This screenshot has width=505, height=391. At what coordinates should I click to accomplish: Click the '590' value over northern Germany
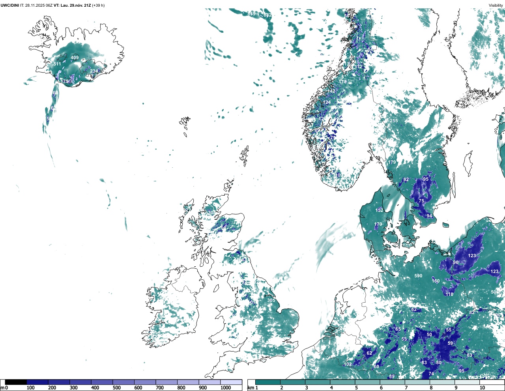[x=418, y=276]
